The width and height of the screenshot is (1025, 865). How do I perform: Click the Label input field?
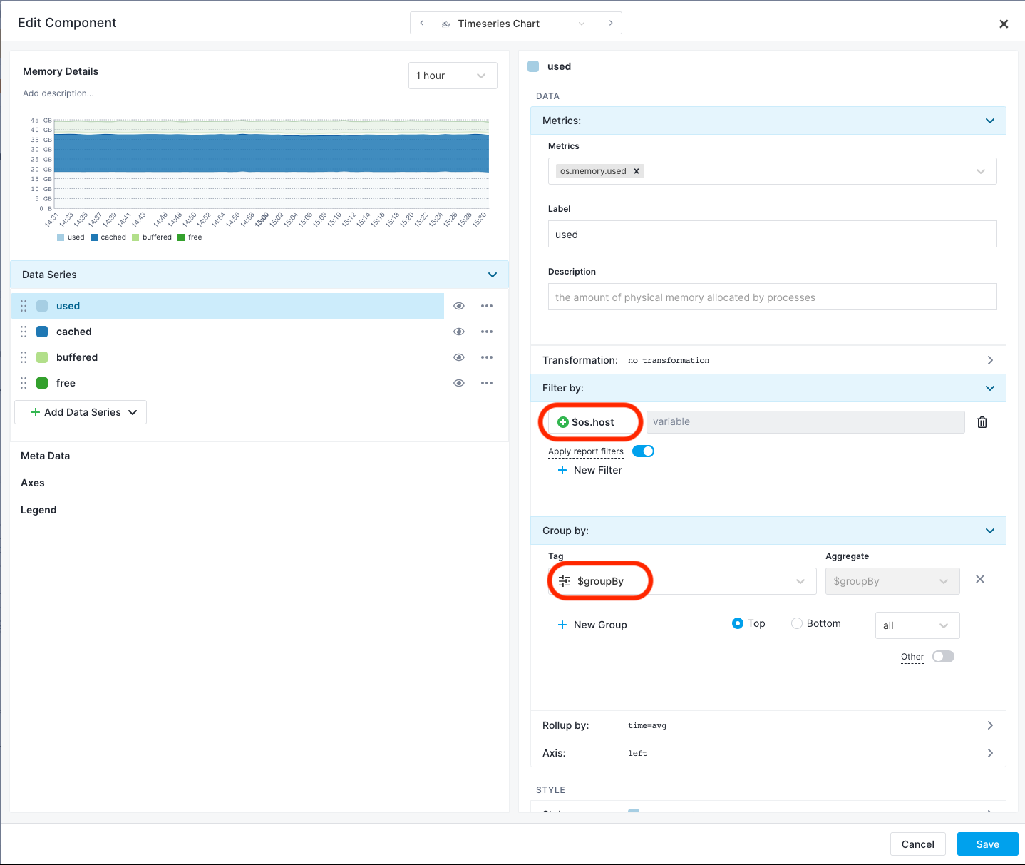coord(772,234)
